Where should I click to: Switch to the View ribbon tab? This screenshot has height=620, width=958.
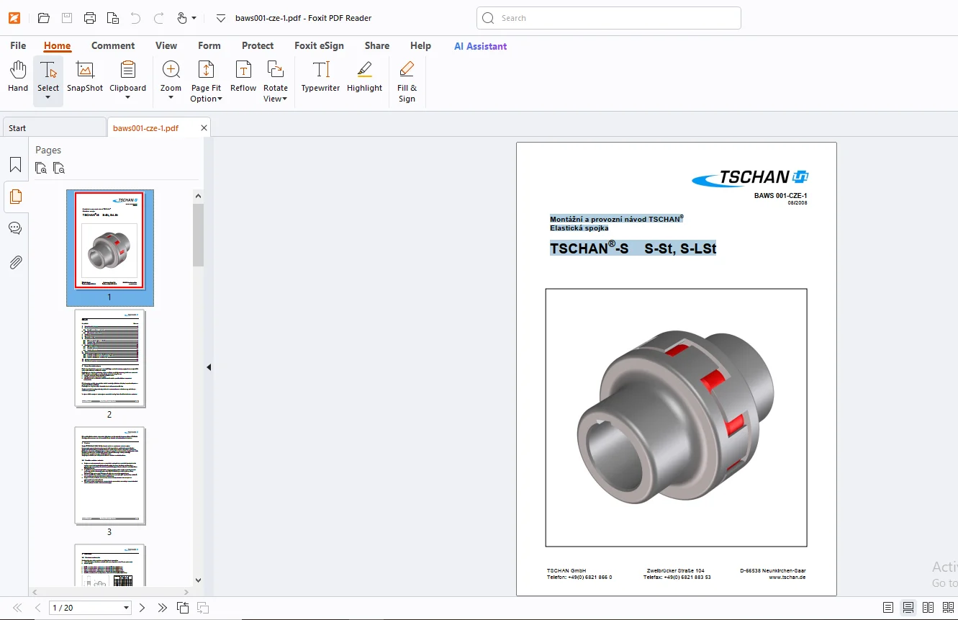pos(166,45)
